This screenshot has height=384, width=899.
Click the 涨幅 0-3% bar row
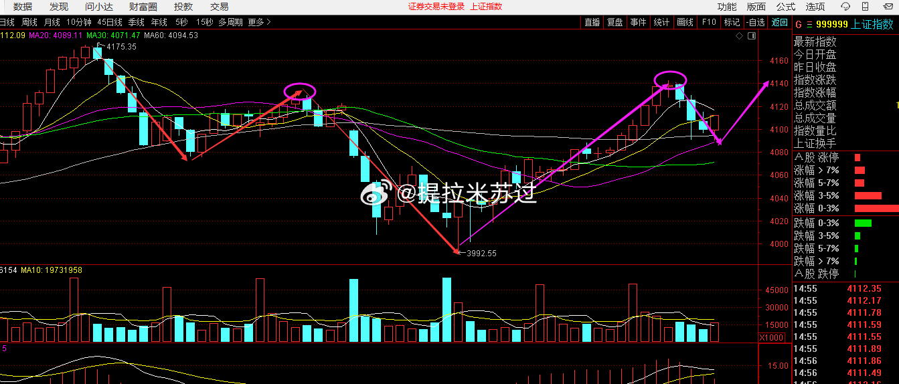pos(846,208)
